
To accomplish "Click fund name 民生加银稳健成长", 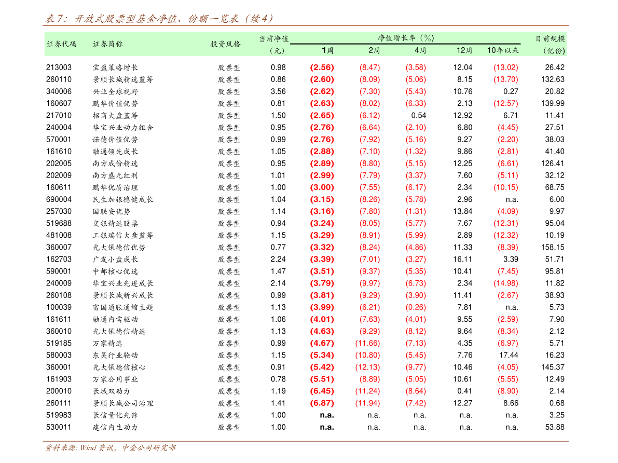I will click(123, 199).
